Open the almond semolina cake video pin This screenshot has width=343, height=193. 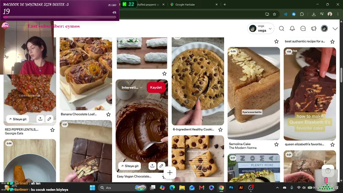coord(254,93)
